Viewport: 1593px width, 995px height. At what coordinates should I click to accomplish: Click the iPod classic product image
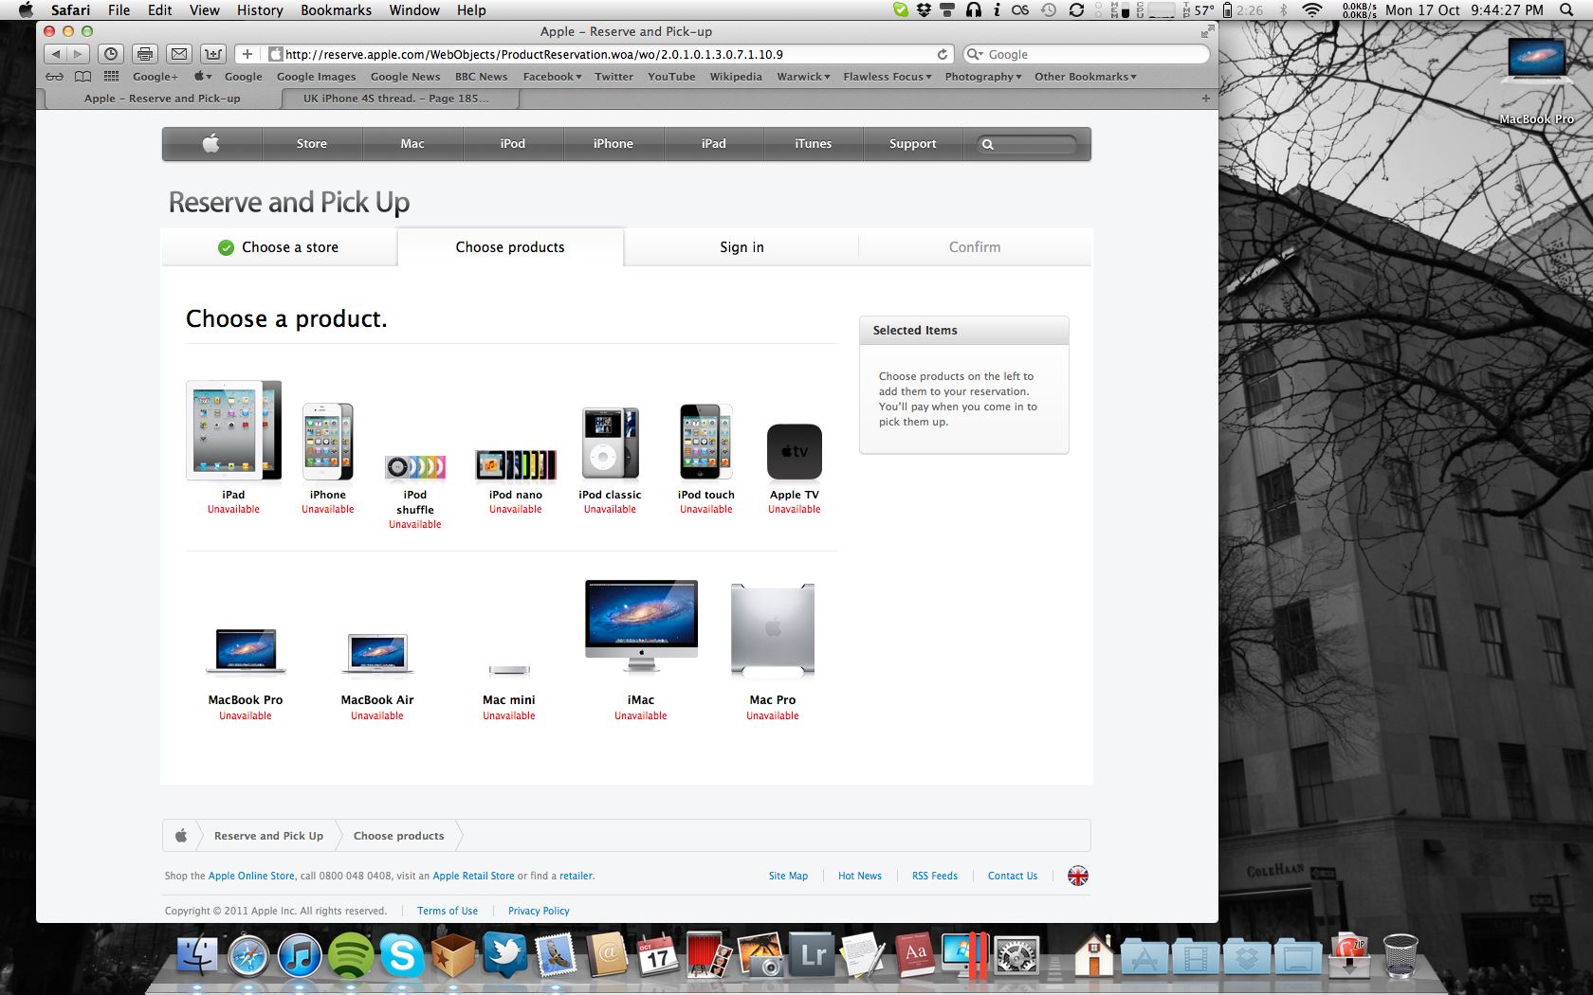click(x=611, y=443)
